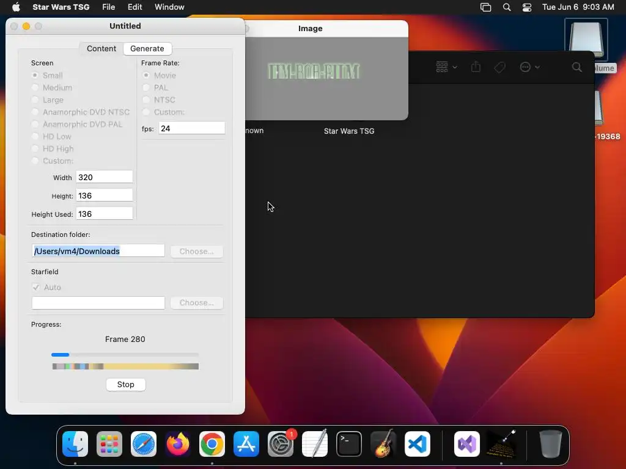The image size is (626, 469).
Task: Launch Safari from the dock
Action: (x=144, y=444)
